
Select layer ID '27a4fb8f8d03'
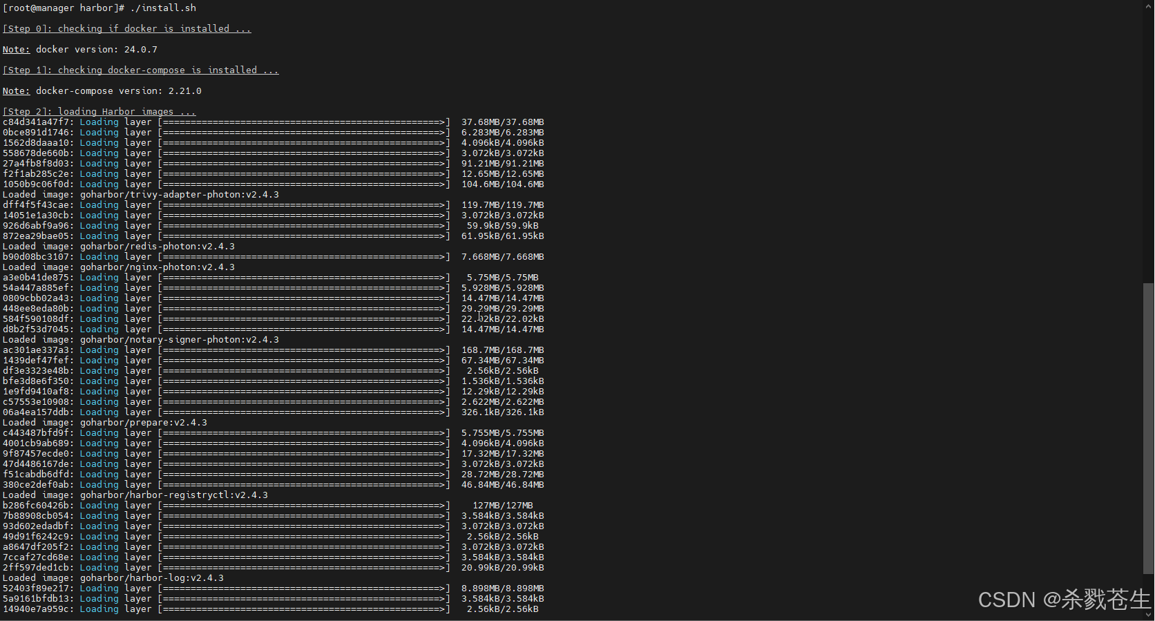coord(36,164)
